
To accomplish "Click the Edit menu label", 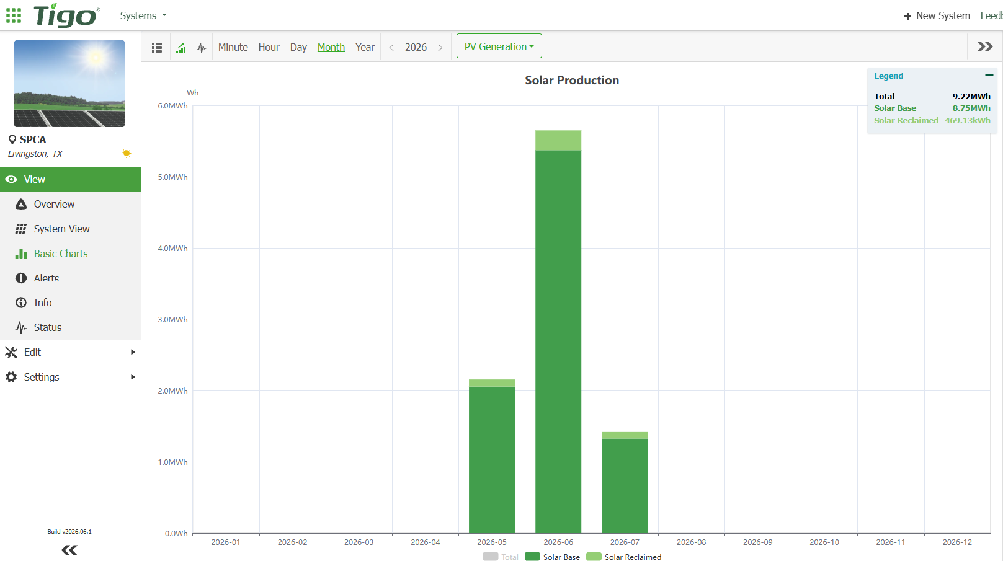I will [32, 352].
